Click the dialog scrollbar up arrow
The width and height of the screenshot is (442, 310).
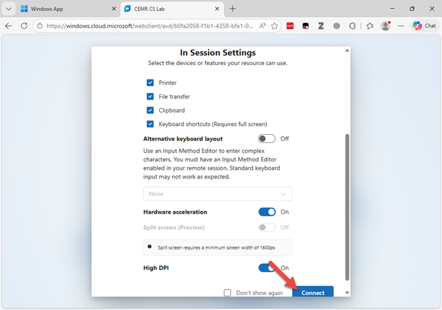click(347, 51)
